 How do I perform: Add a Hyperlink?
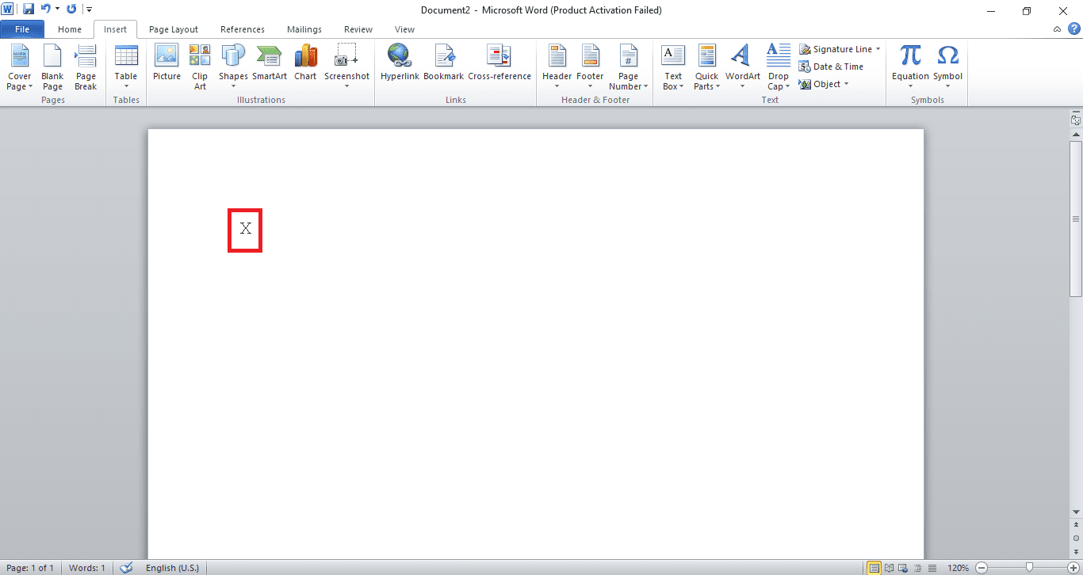[x=399, y=63]
